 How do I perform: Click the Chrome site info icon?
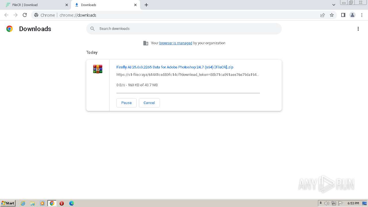36,15
